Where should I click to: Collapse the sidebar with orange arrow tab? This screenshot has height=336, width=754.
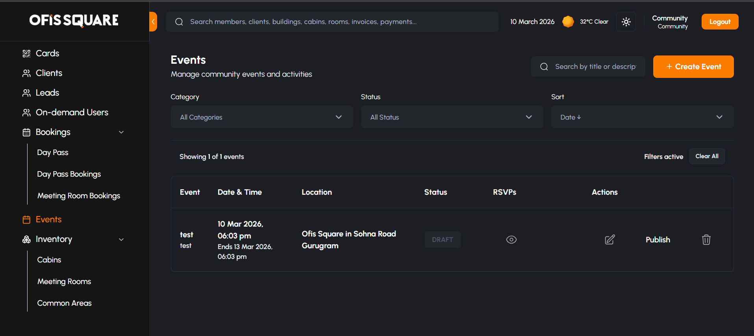coord(153,22)
